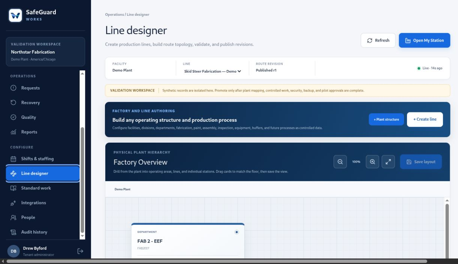This screenshot has width=458, height=264.
Task: Click the FAB2EEF code text
Action: coord(144,248)
